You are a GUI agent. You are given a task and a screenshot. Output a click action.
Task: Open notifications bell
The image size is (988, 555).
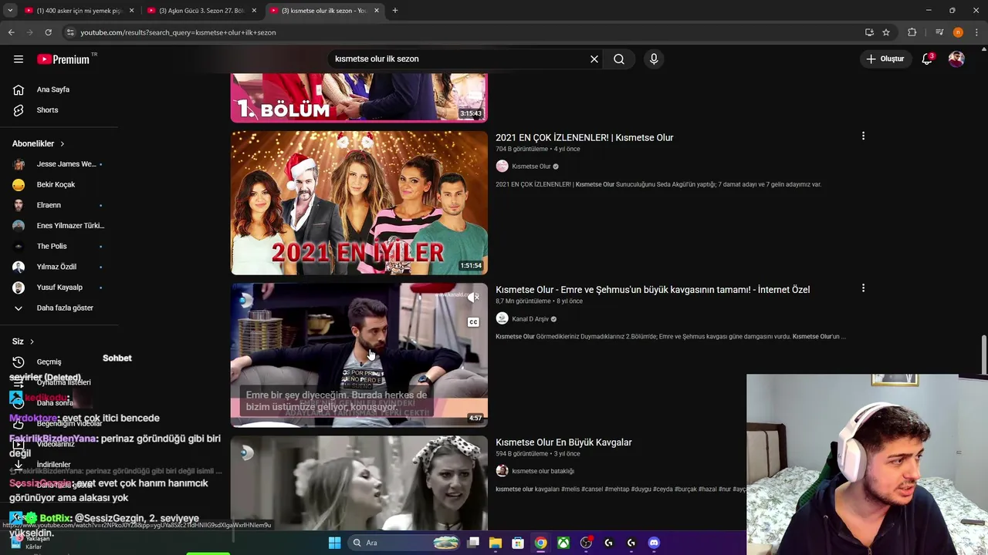(x=928, y=59)
